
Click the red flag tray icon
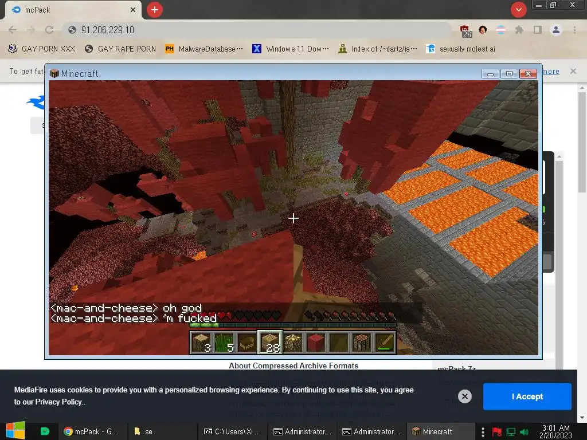497,432
